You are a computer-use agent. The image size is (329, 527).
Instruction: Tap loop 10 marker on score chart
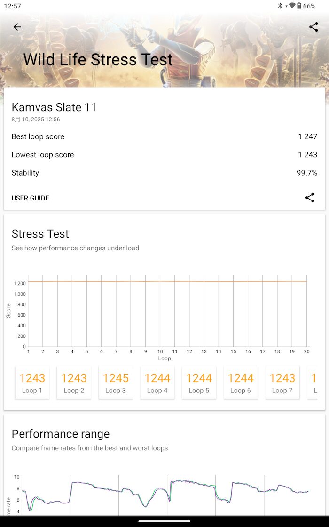coord(160,351)
